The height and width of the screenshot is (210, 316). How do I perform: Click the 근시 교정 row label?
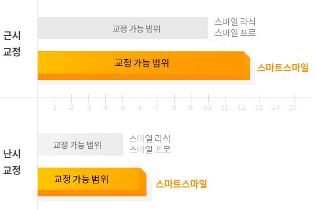click(x=12, y=43)
